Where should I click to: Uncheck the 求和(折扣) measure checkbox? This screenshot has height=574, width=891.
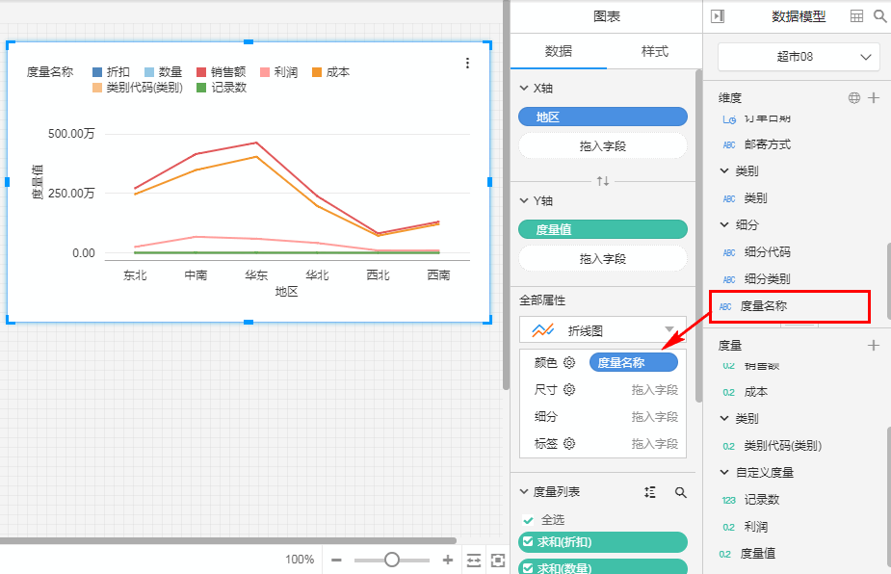click(528, 542)
